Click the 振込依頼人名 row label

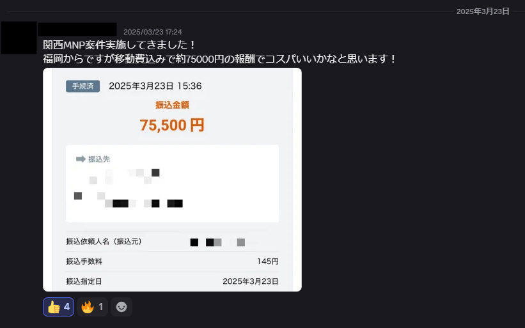[x=104, y=242]
